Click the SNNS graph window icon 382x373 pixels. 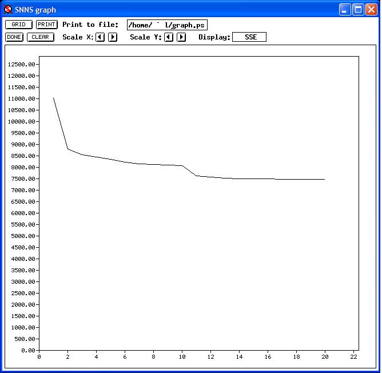pyautogui.click(x=8, y=10)
